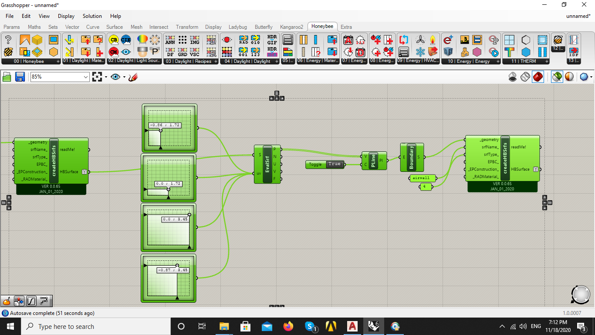This screenshot has width=595, height=335.
Task: Open the zoom level 85% dropdown
Action: pos(86,77)
